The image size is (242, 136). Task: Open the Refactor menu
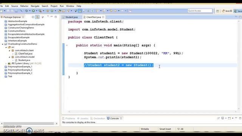tap(24, 6)
